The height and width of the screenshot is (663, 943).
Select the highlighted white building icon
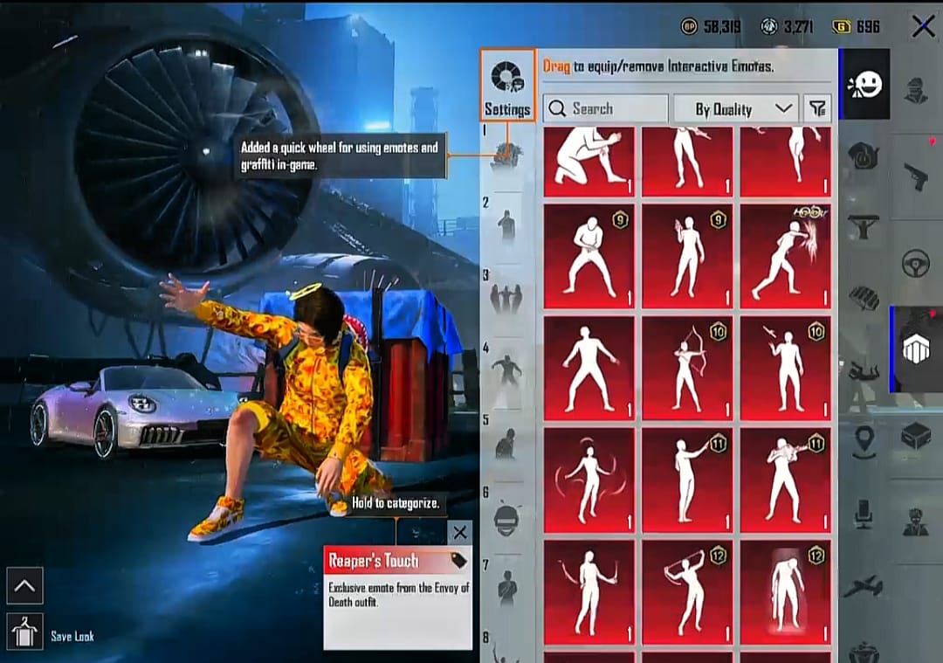tap(916, 349)
